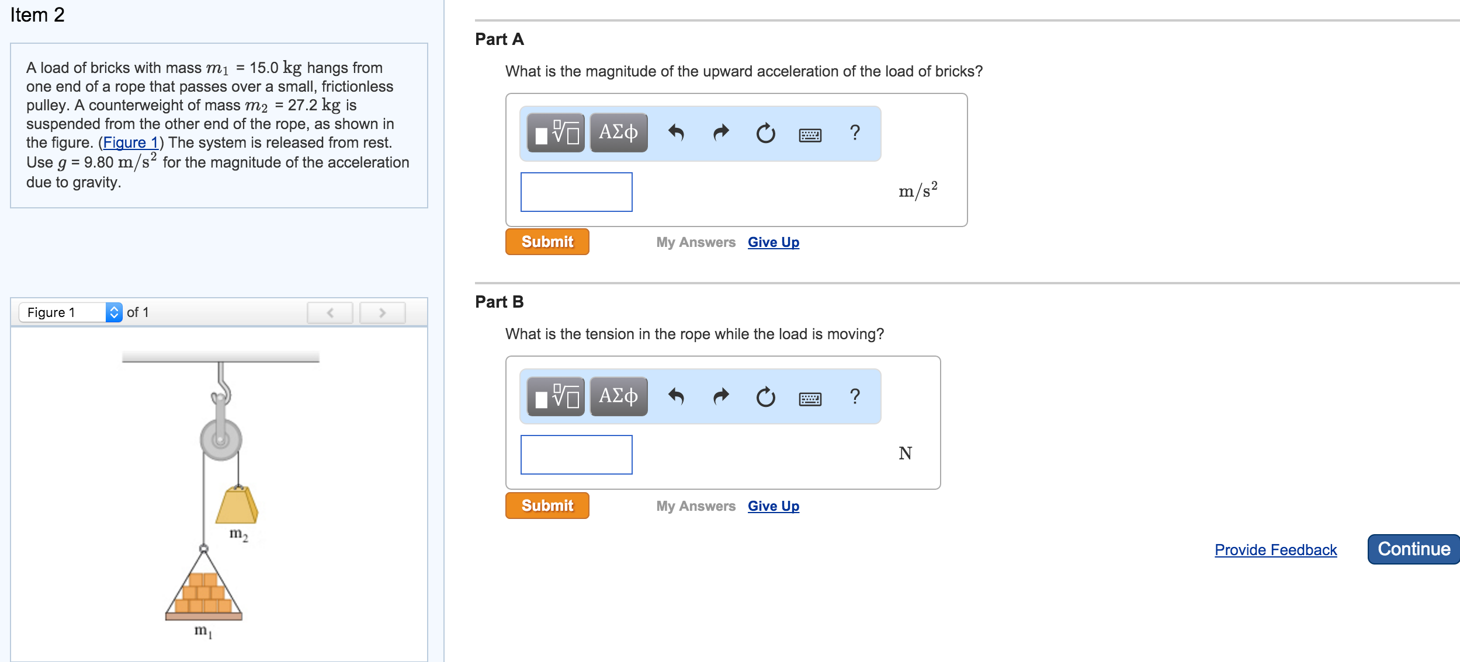Show keyboard shortcuts in Part B
The image size is (1460, 662).
click(x=810, y=399)
